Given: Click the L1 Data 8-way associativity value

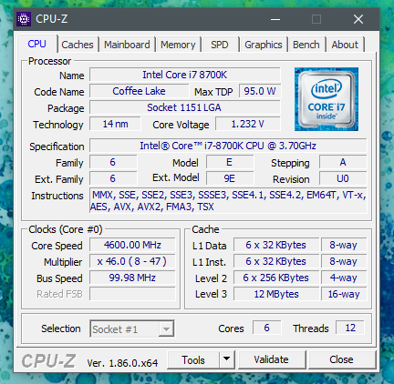Looking at the screenshot, I should (x=344, y=245).
